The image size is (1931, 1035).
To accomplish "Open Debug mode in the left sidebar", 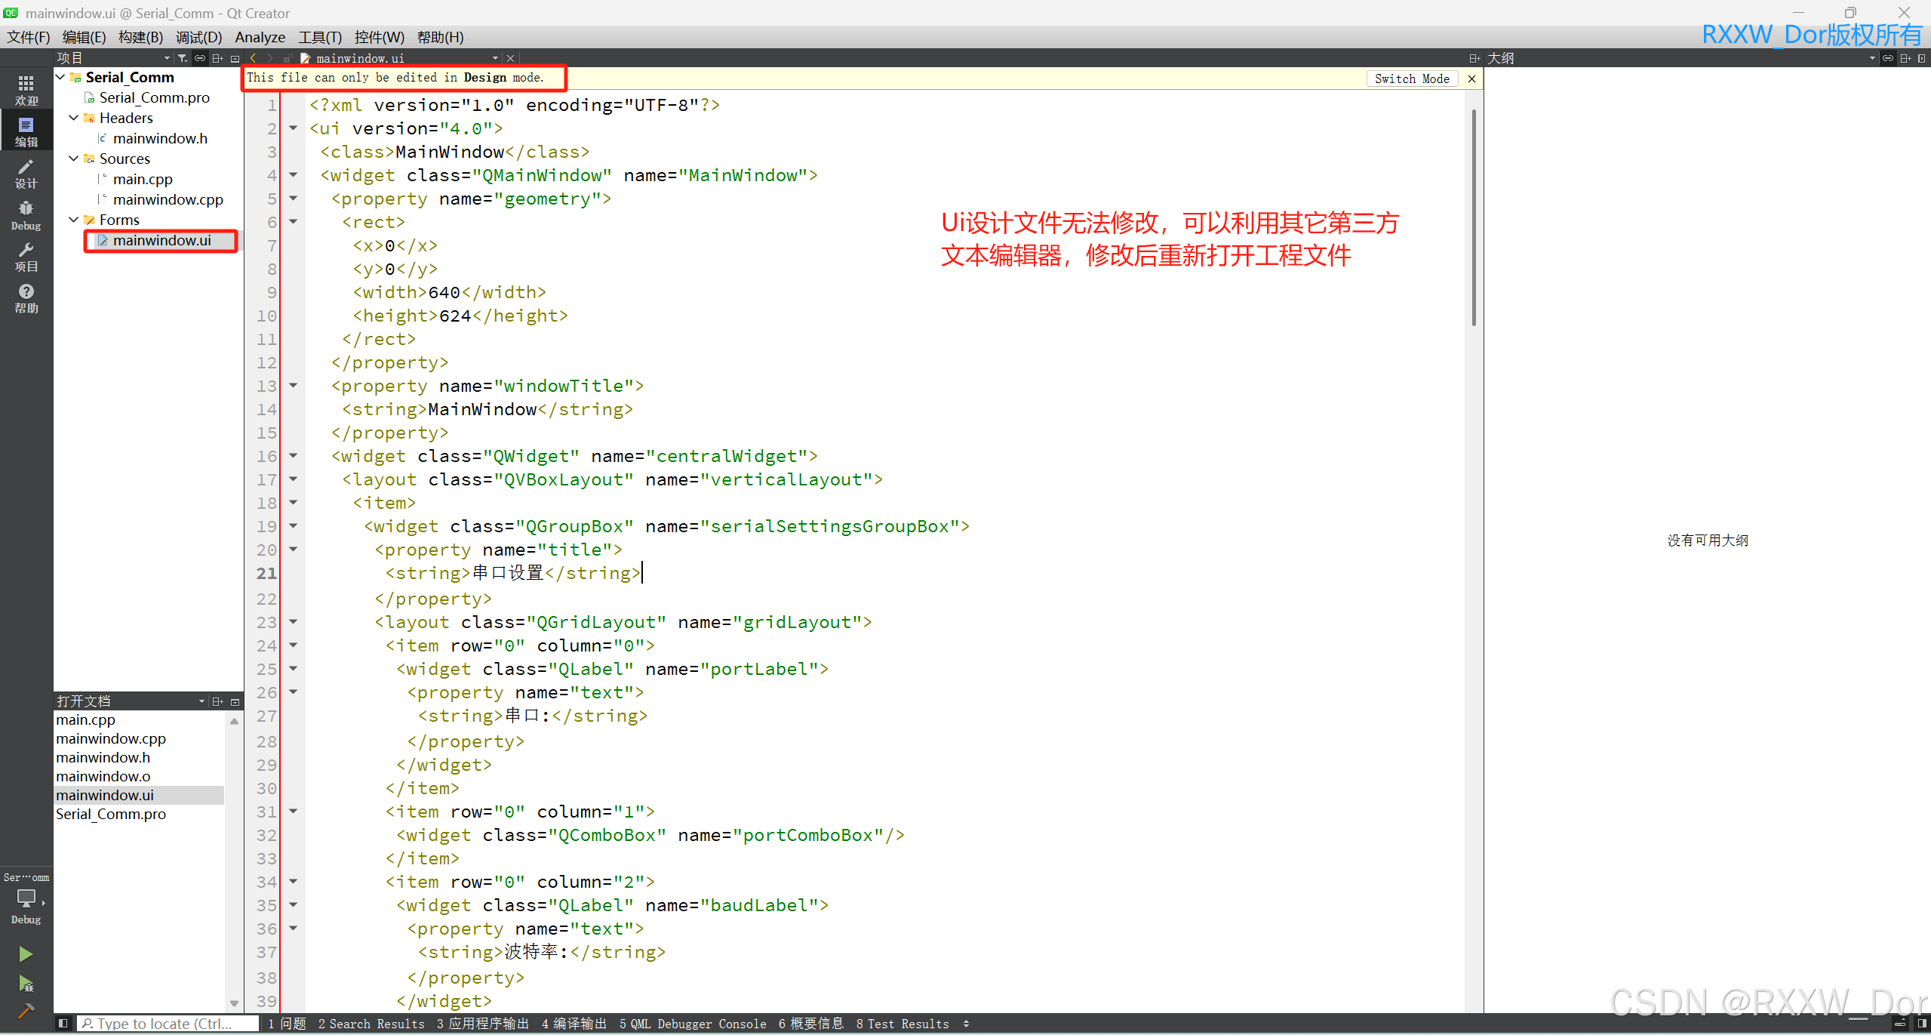I will coord(26,215).
